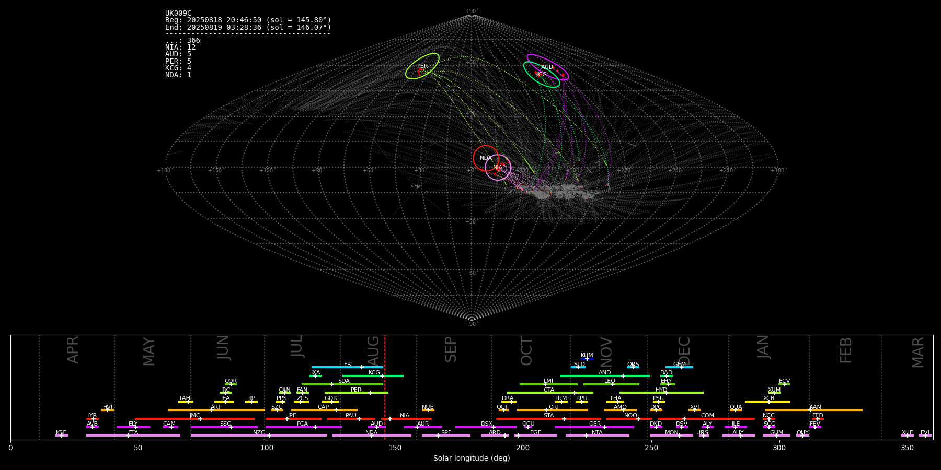Click the JXA timeline bar
Screen dimensions: 941x470
coord(315,375)
